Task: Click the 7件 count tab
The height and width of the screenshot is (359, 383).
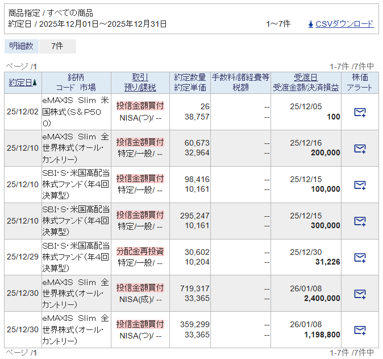Action: pos(57,46)
